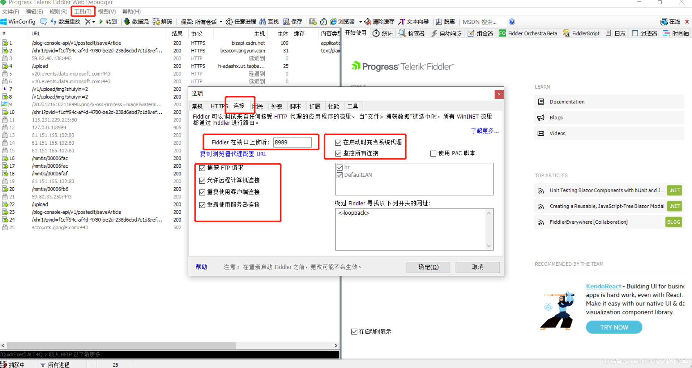Toggle Capture FTP requests (捕获 FTP 请求)
The image size is (692, 368).
point(202,168)
